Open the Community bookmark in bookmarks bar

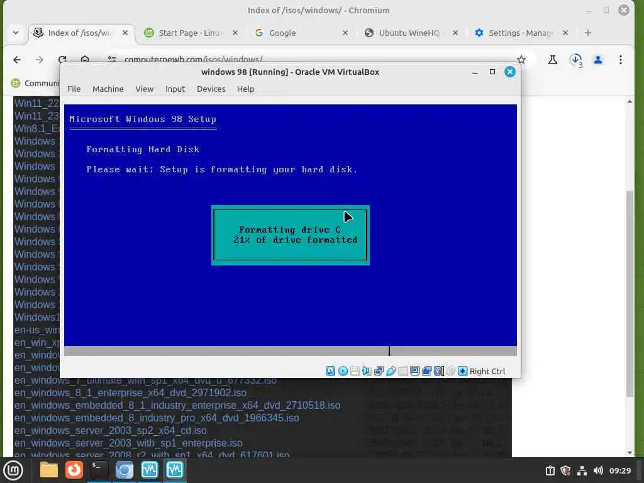point(36,84)
